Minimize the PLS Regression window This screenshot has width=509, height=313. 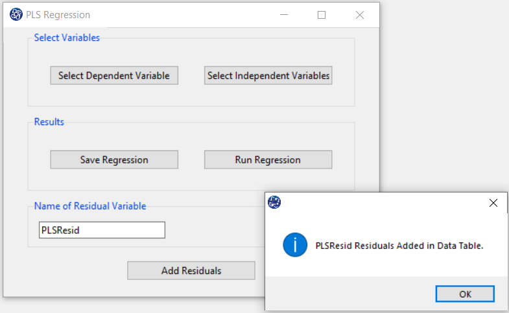click(283, 14)
